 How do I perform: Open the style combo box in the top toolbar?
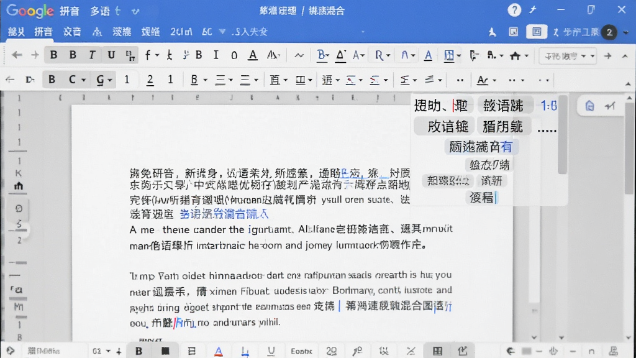(x=568, y=56)
